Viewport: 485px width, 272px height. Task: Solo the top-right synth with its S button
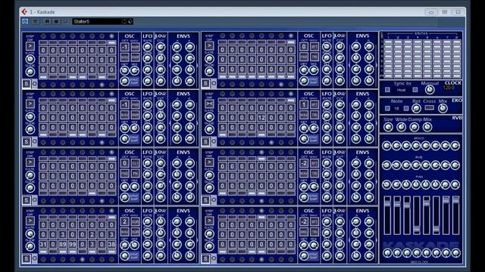tap(205, 83)
